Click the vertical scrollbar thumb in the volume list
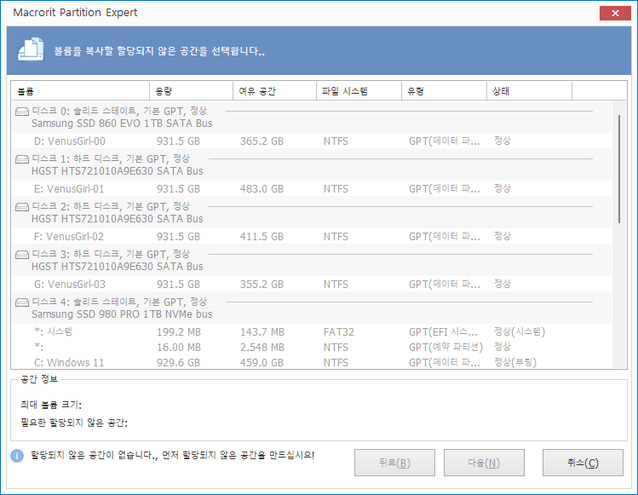This screenshot has width=638, height=495. click(619, 169)
